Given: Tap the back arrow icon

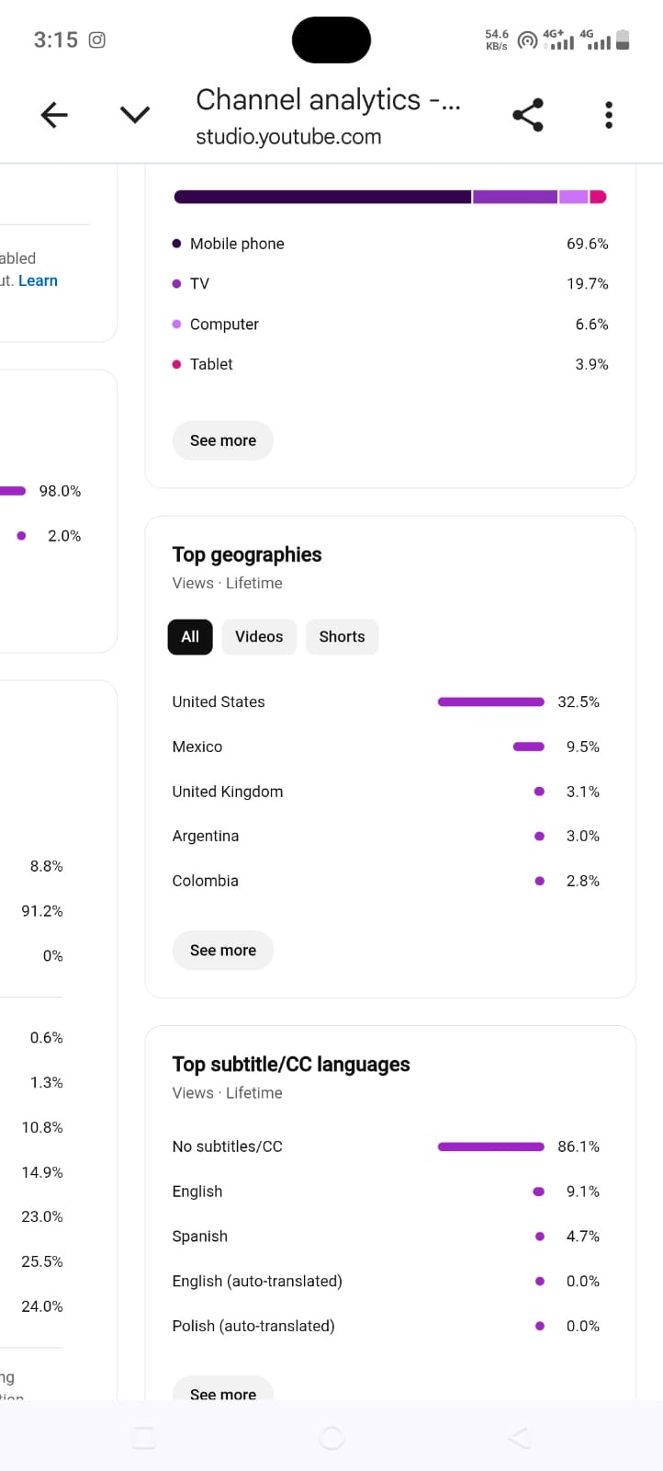Looking at the screenshot, I should (x=54, y=115).
